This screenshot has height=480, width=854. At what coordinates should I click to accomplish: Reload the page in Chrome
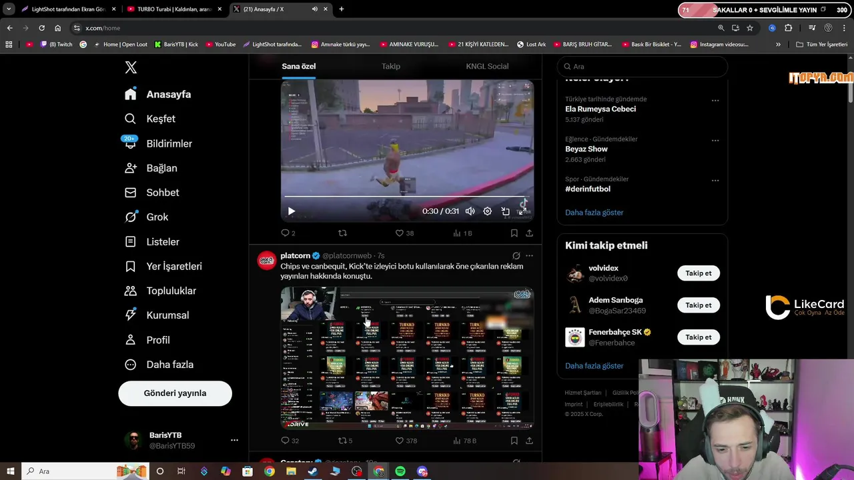(41, 28)
